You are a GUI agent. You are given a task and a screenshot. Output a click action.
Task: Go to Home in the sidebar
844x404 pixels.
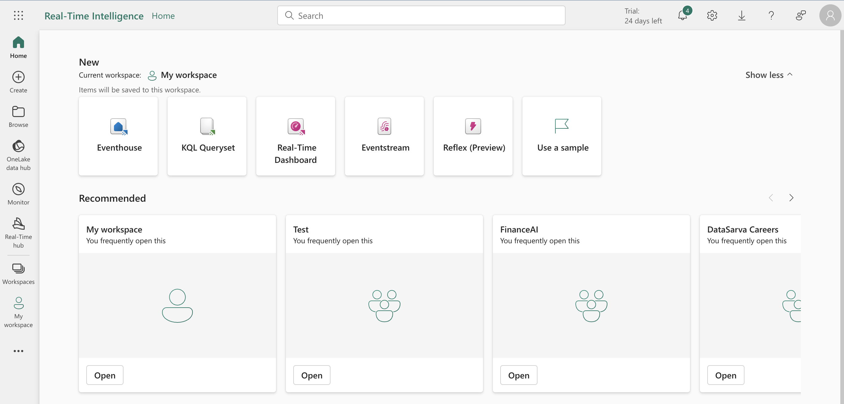18,47
